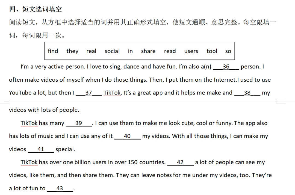Screen dimensions: 295x195
Task: Click the word "in" in the word box
Action: click(x=130, y=51)
